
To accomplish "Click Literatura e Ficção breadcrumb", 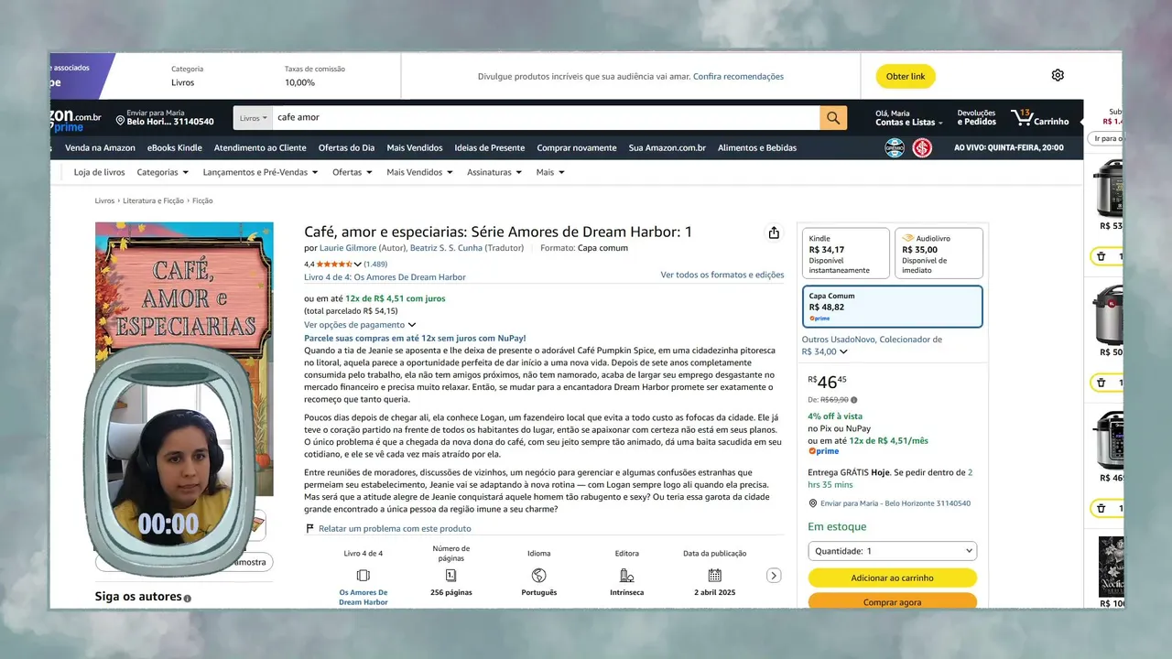I will pyautogui.click(x=153, y=200).
